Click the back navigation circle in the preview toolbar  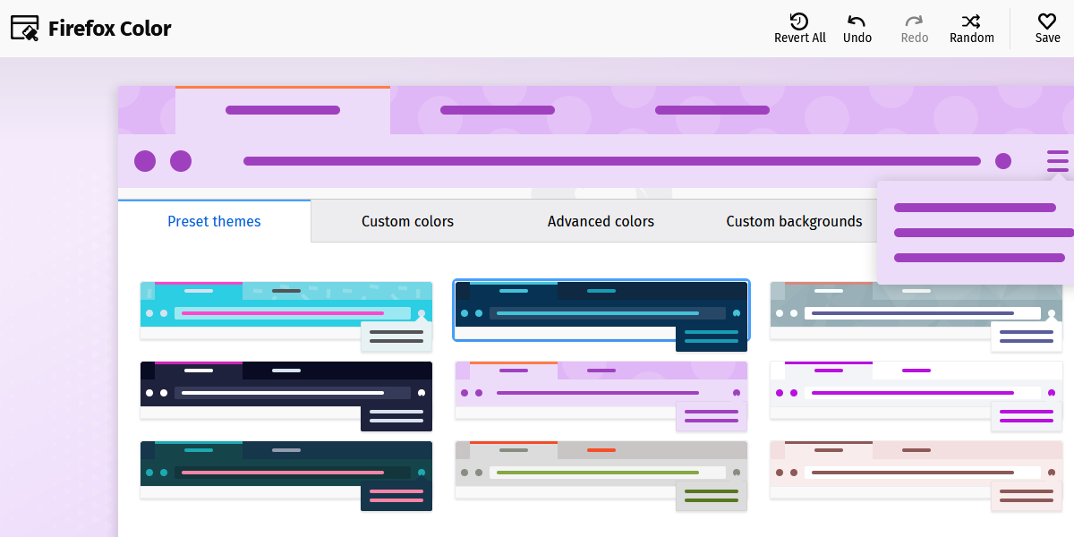coord(145,161)
